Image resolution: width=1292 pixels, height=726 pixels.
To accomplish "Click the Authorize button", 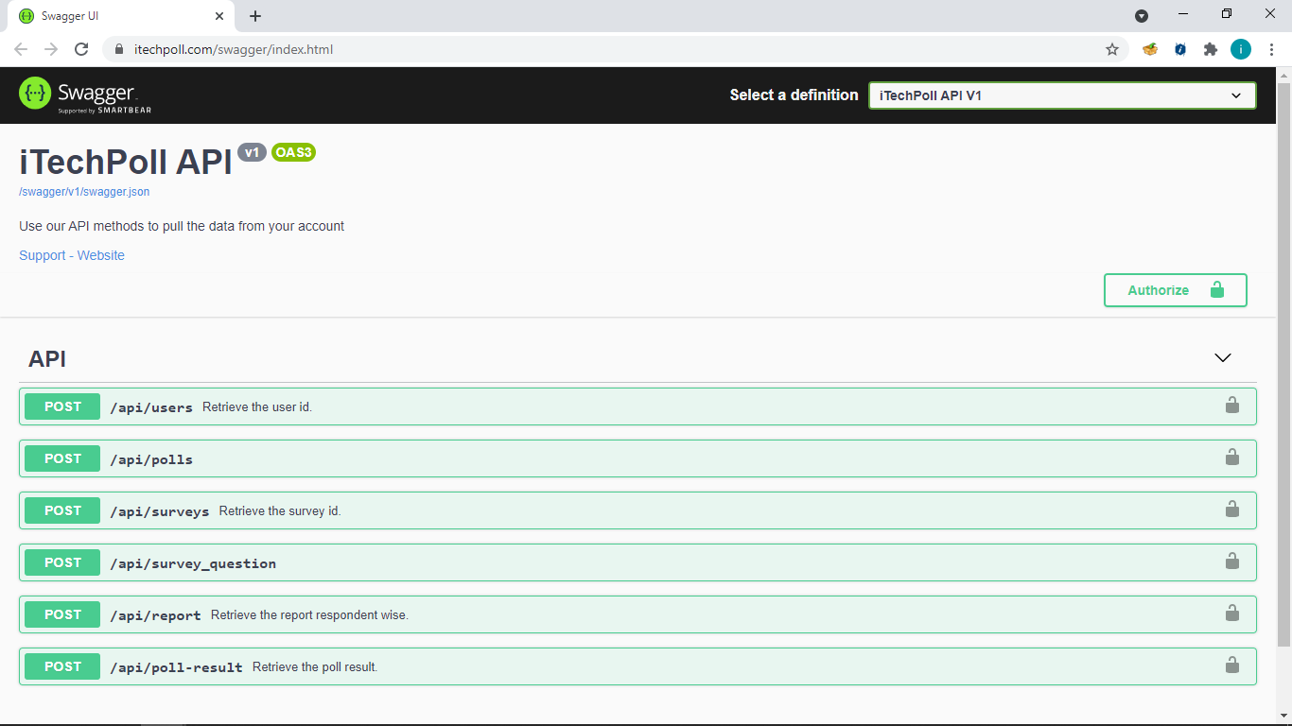I will (x=1175, y=290).
